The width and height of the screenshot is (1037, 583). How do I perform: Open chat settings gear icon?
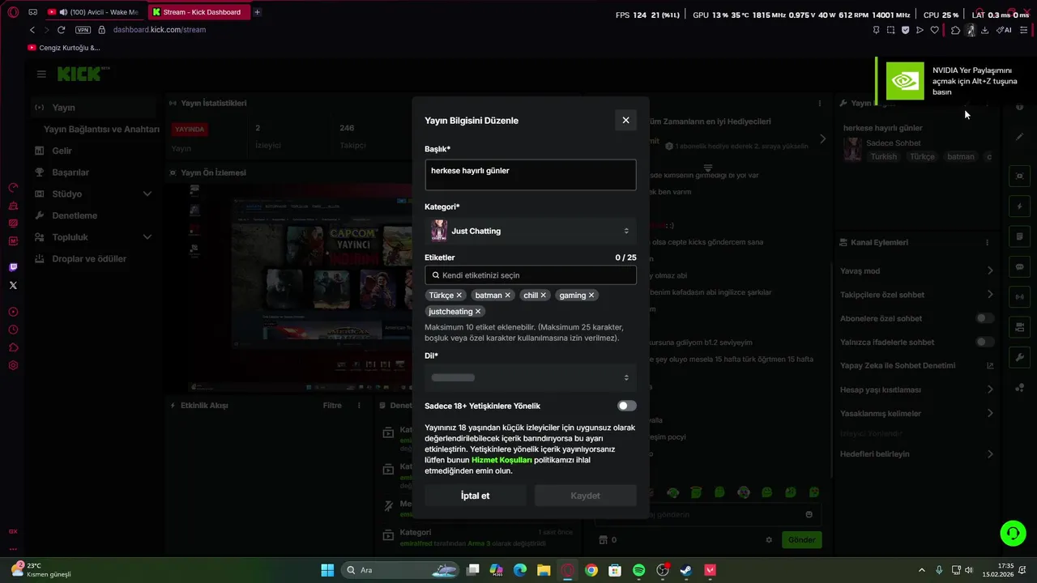click(x=769, y=540)
